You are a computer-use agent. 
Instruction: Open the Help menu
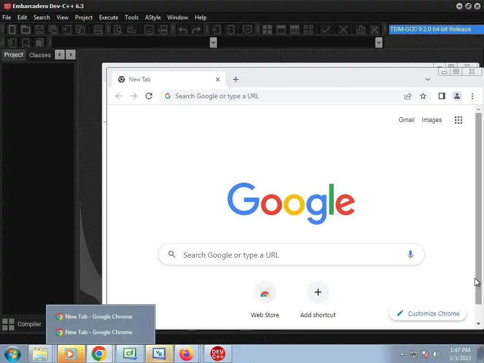tap(200, 17)
